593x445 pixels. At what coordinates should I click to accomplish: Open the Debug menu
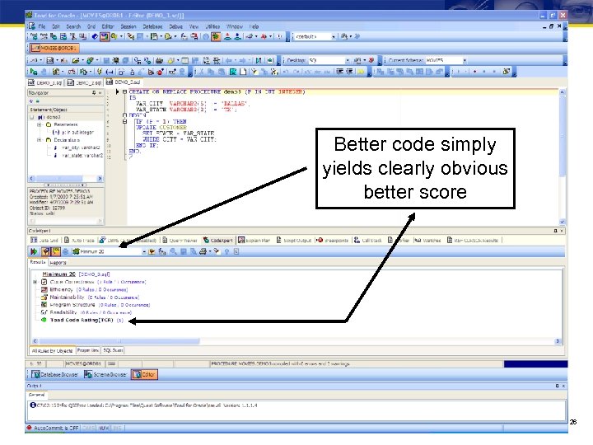pos(175,26)
